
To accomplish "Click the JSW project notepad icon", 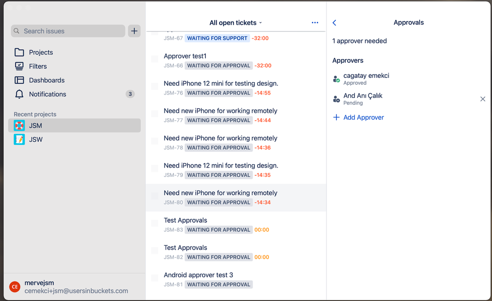I will tap(19, 139).
